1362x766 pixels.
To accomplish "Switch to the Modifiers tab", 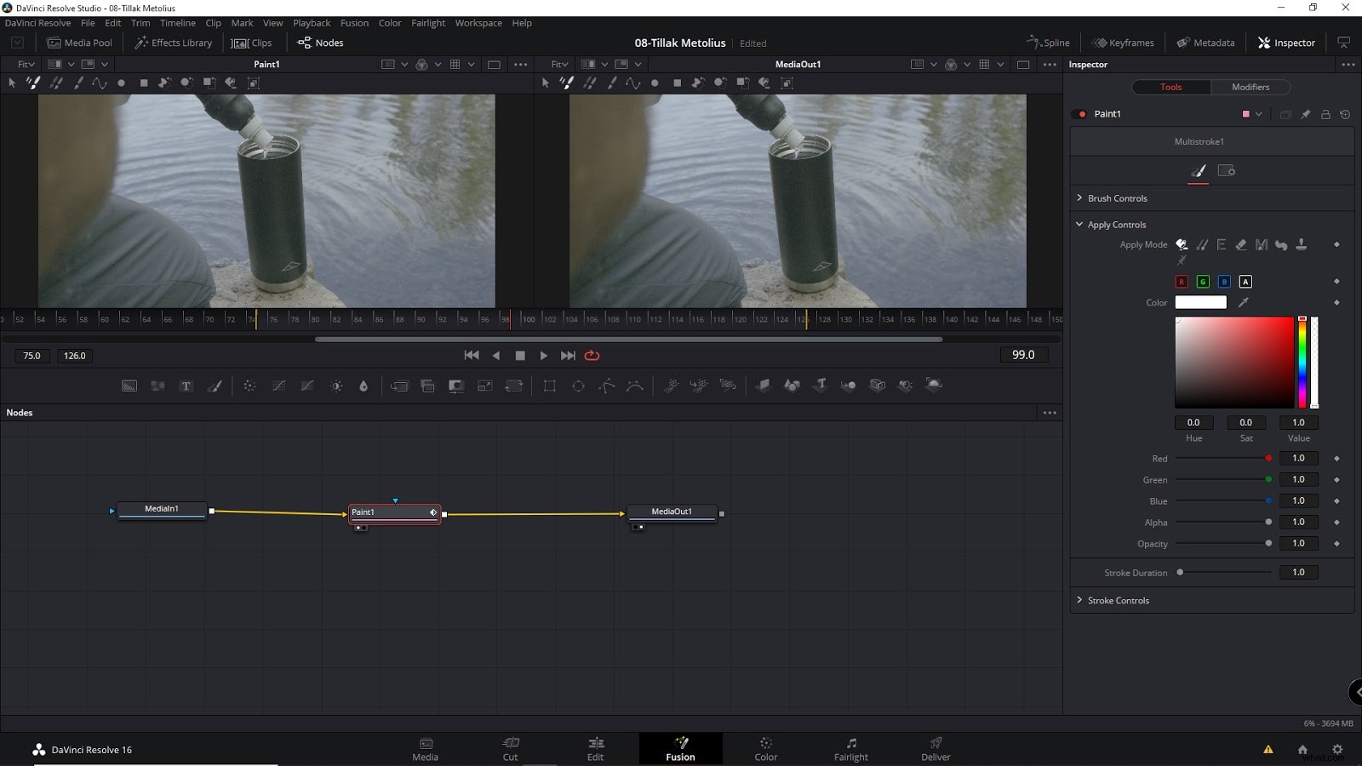I will (x=1250, y=87).
